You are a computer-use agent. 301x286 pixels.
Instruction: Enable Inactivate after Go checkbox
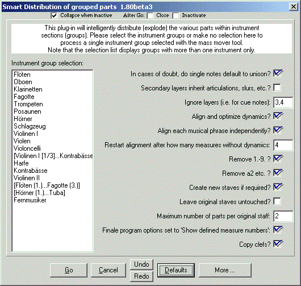(x=175, y=15)
